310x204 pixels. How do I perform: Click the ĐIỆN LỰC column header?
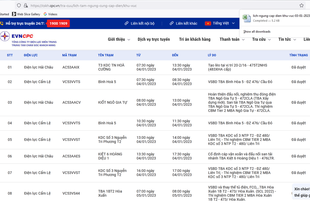[x=31, y=55]
